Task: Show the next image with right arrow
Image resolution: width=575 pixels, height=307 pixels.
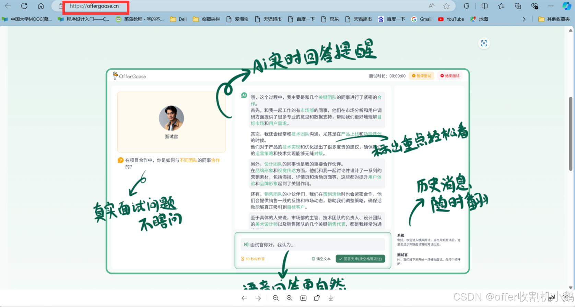Action: tap(258, 298)
